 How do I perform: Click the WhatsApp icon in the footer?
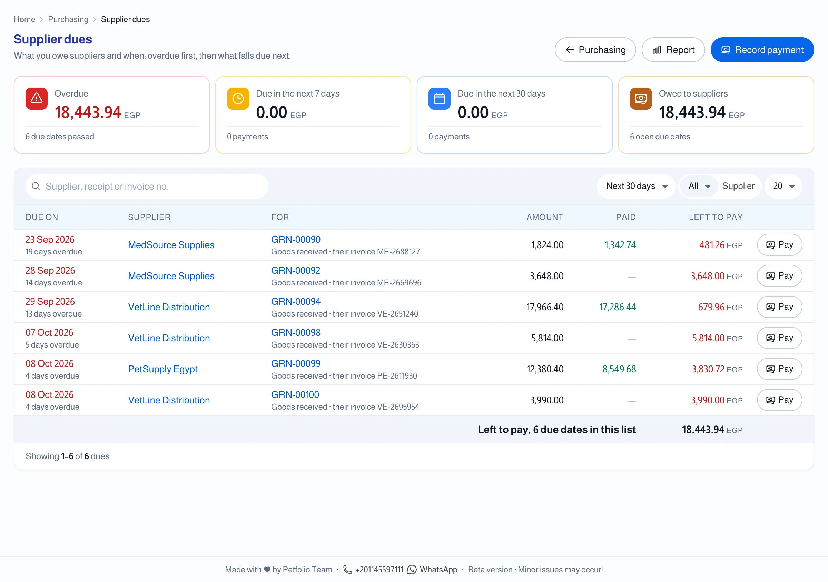point(412,569)
